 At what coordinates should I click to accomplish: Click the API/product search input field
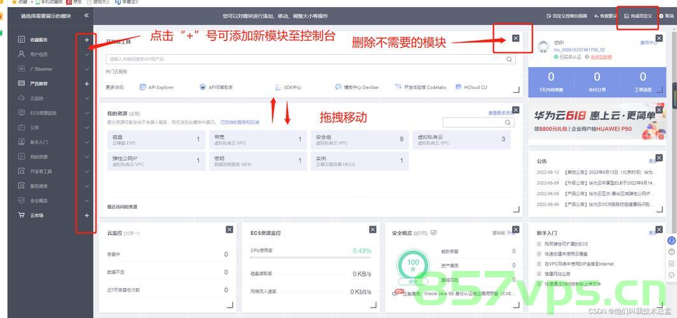(x=310, y=59)
